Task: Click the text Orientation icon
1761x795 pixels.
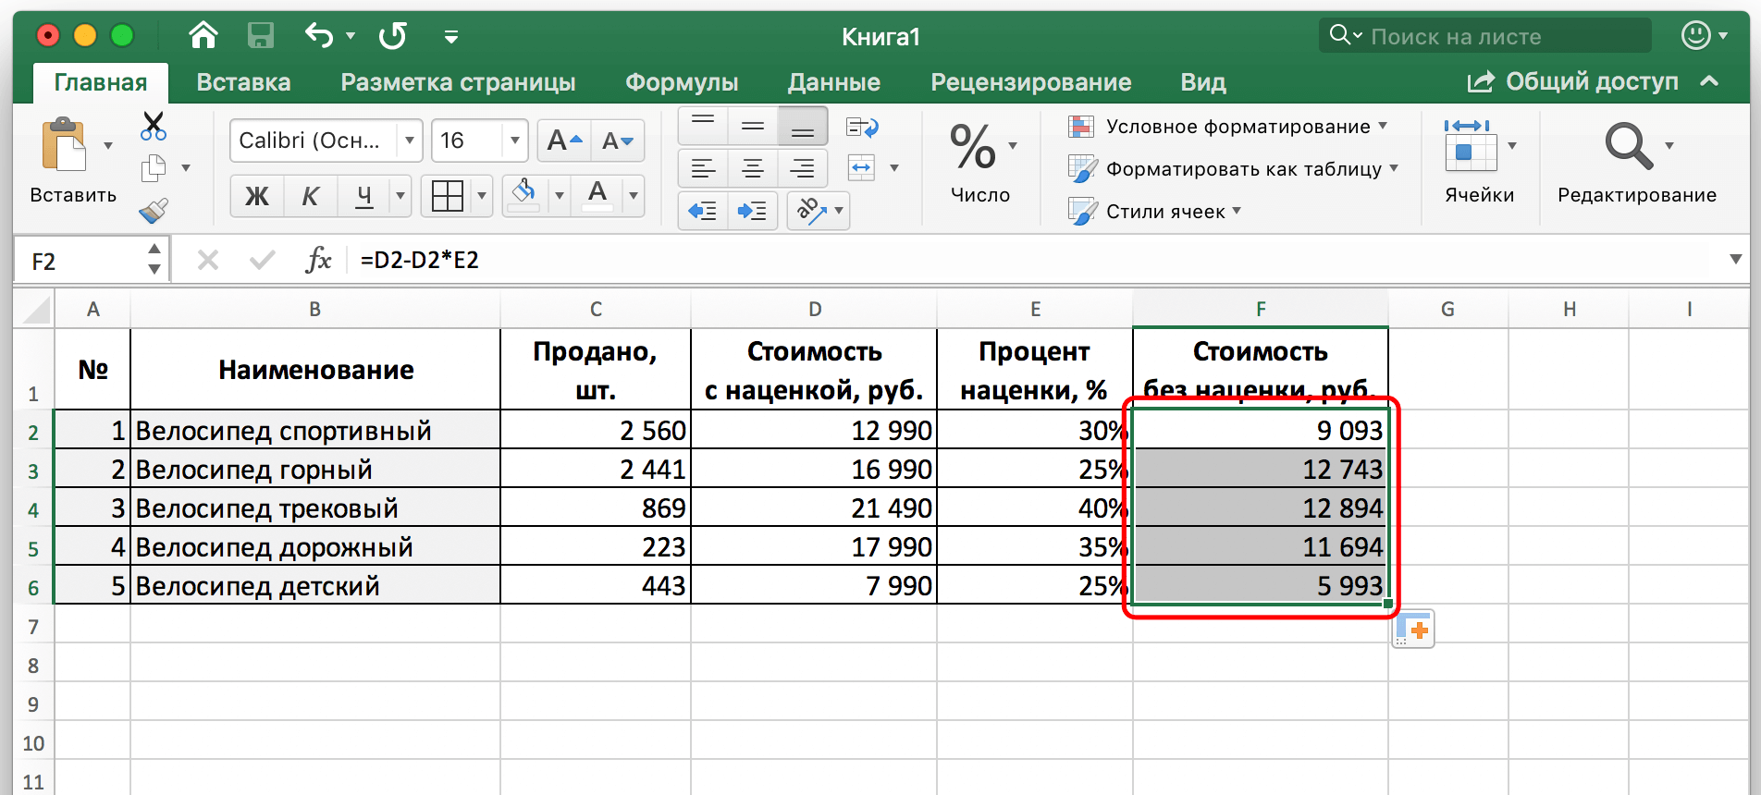Action: click(x=810, y=211)
